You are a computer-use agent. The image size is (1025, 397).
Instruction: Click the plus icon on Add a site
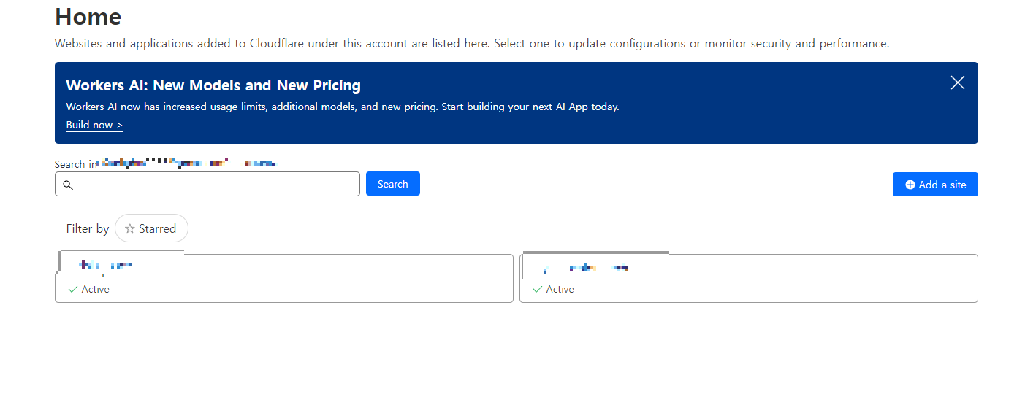click(910, 185)
